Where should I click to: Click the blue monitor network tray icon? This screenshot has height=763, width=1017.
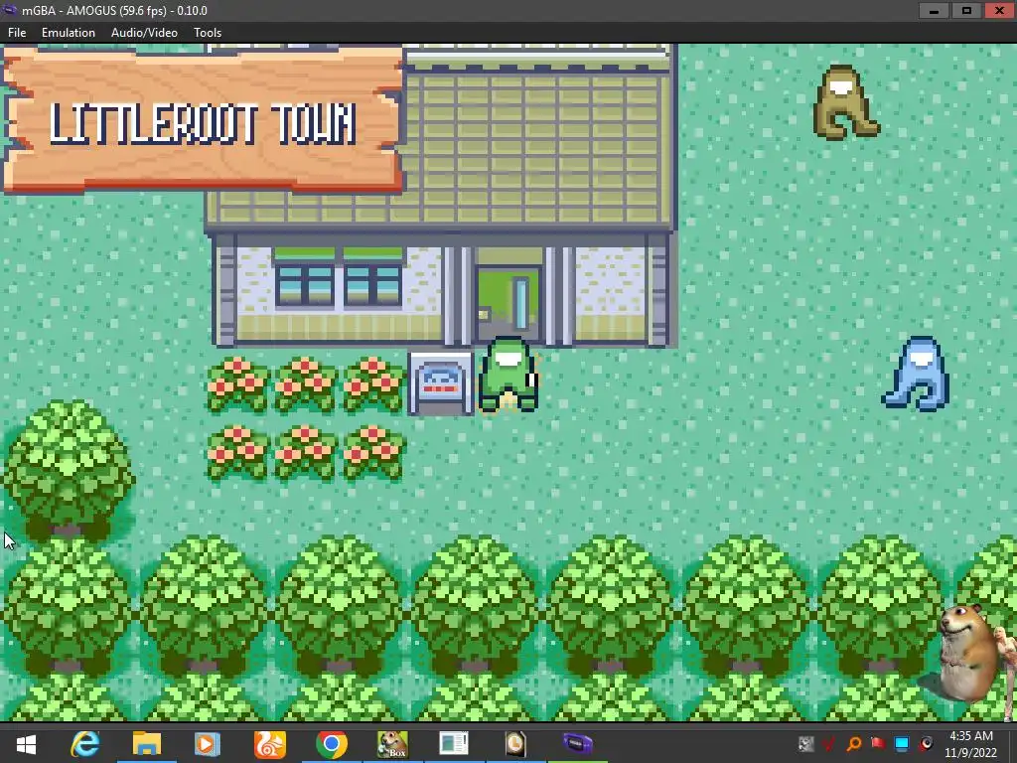tap(902, 743)
